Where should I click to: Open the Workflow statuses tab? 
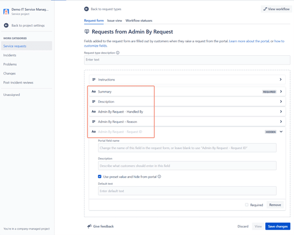(x=139, y=20)
